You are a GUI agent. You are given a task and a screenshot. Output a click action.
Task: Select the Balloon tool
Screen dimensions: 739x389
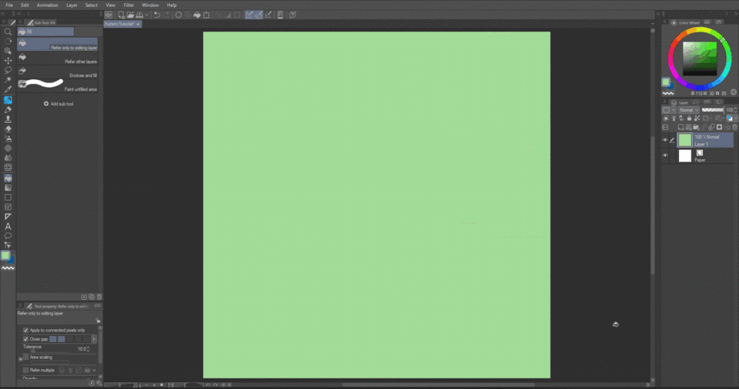[x=8, y=235]
